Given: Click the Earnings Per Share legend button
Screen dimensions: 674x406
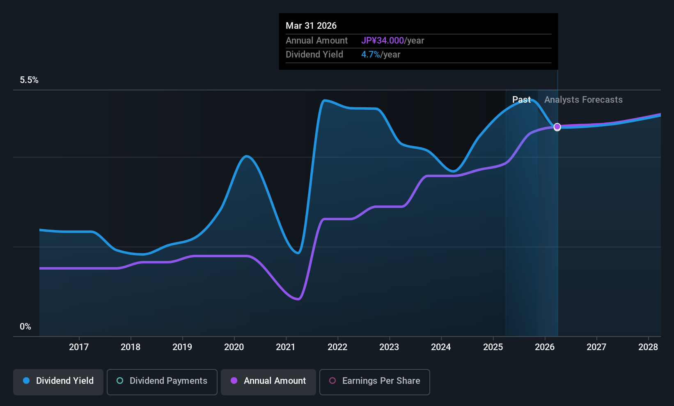Looking at the screenshot, I should tap(374, 382).
